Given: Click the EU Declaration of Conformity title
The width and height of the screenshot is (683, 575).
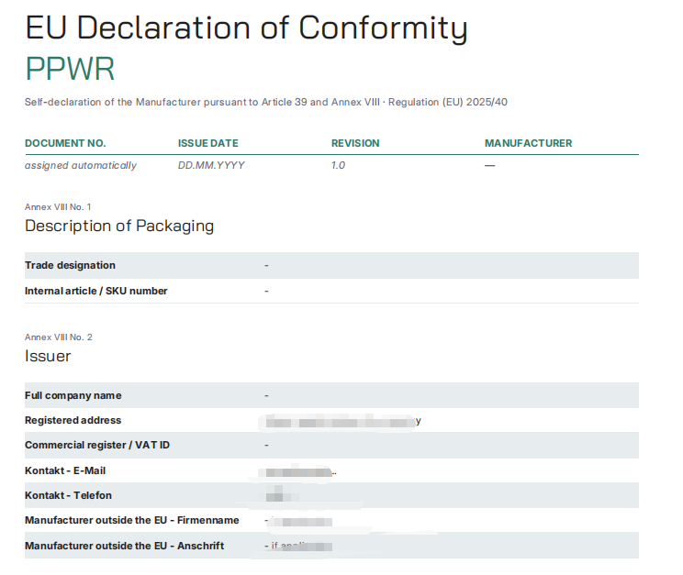Looking at the screenshot, I should click(x=247, y=28).
